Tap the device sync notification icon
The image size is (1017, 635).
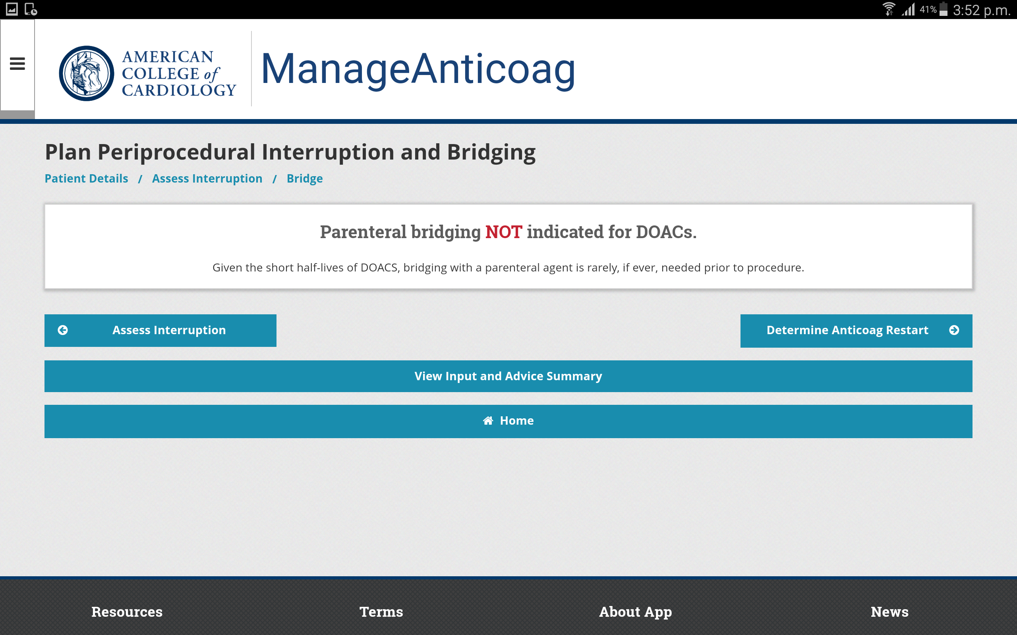coord(31,9)
